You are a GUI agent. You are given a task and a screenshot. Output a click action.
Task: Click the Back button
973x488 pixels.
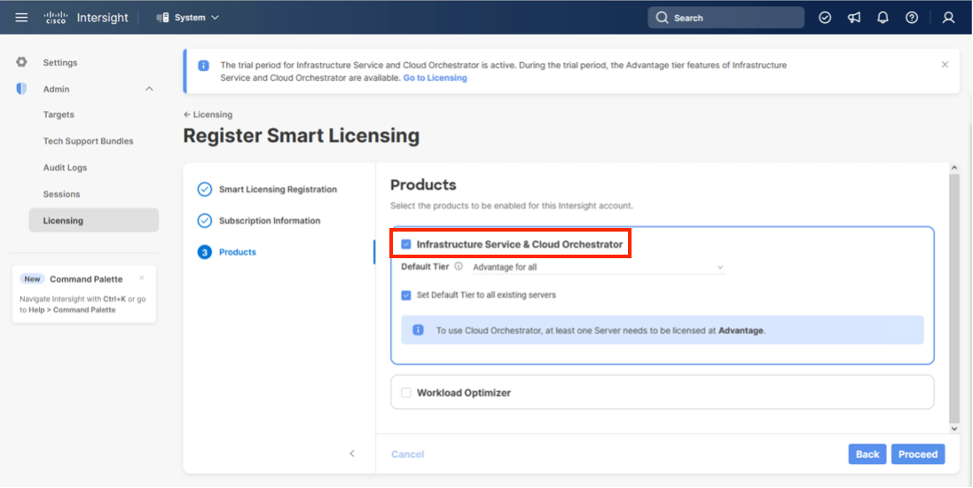click(x=867, y=454)
